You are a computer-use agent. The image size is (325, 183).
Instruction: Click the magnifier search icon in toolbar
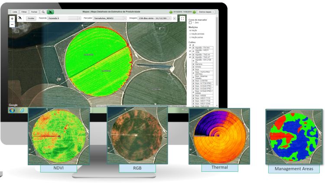point(43,12)
